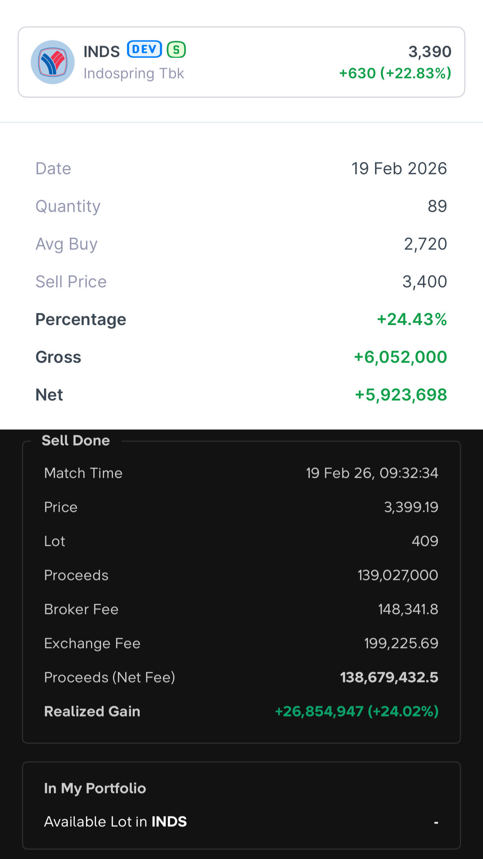Open the In My Portfolio section
This screenshot has height=859, width=483.
pyautogui.click(x=95, y=788)
